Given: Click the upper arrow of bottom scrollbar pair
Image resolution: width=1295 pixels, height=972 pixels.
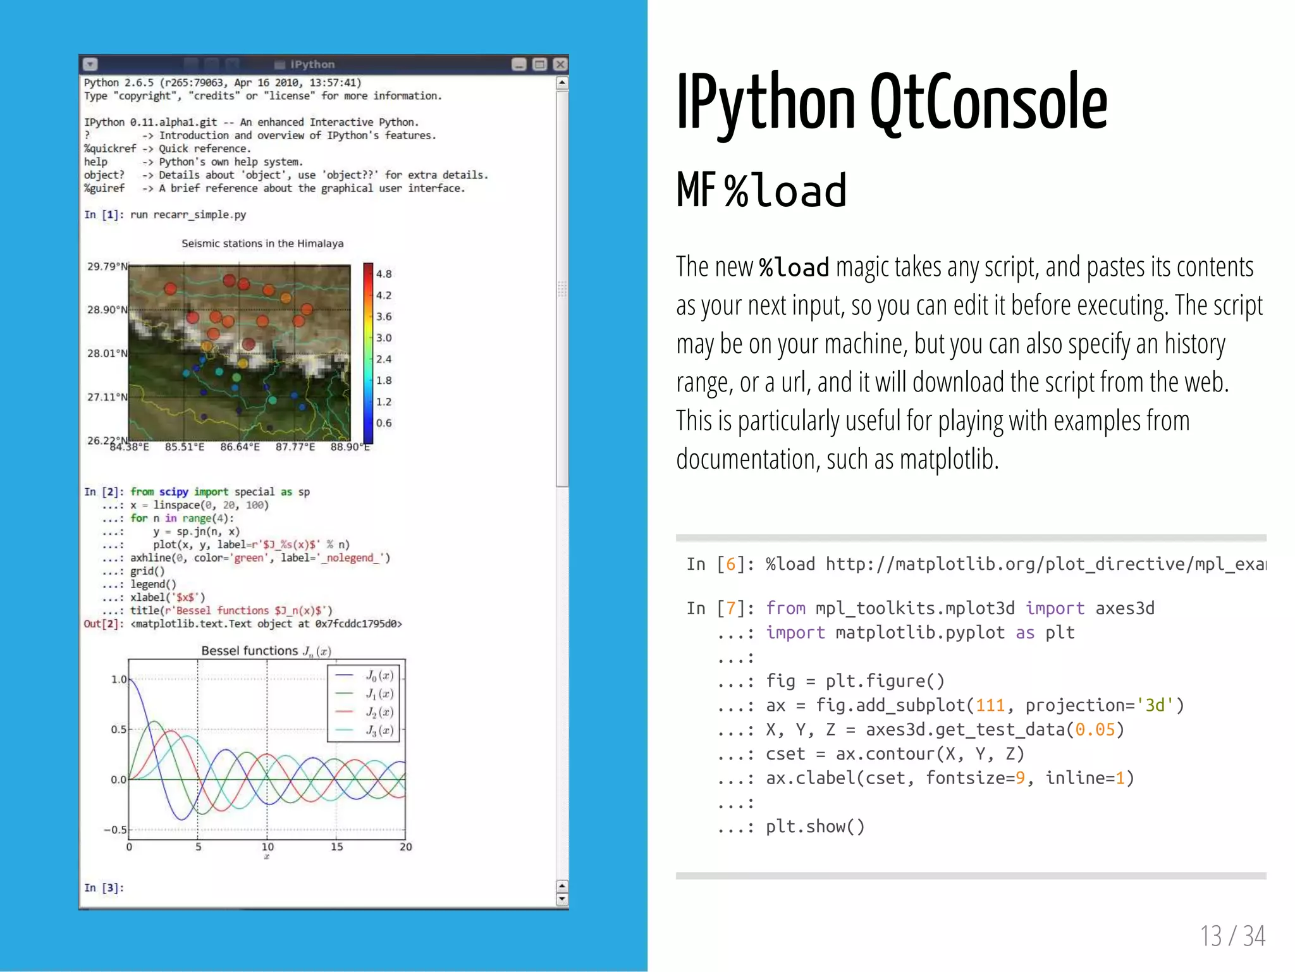Looking at the screenshot, I should tap(562, 885).
